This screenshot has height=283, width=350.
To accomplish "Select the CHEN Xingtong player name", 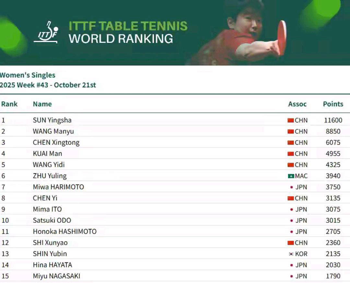I will coord(56,142).
